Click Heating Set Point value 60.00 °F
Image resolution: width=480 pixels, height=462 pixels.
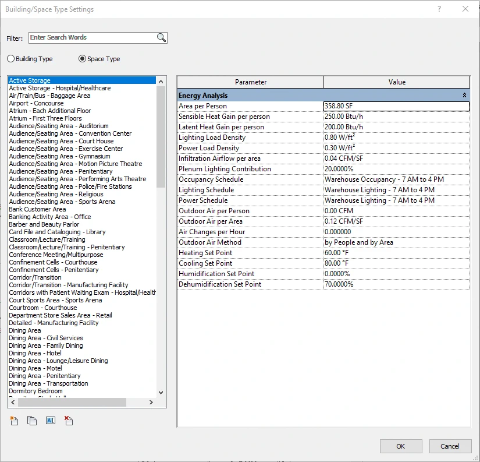[x=396, y=253]
